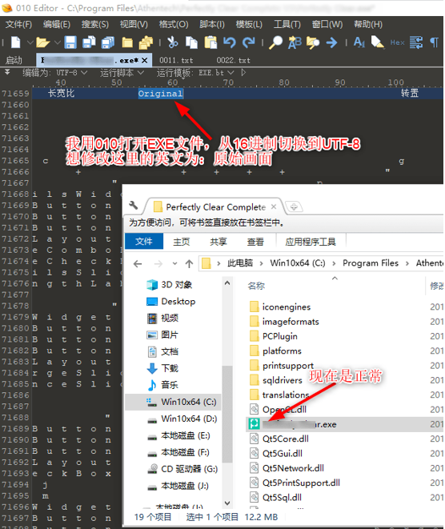Select the 主页 ribbon tab in Explorer
Image resolution: width=445 pixels, height=529 pixels.
182,242
